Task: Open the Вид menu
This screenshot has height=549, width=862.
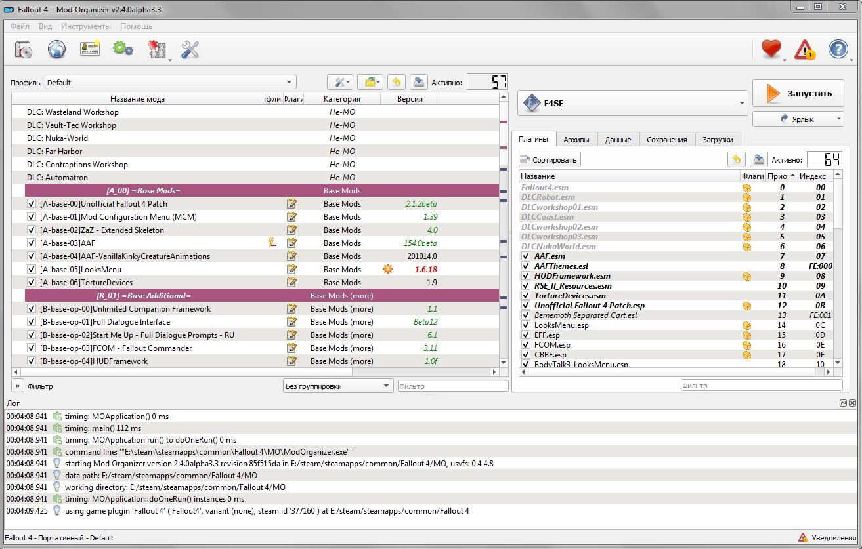Action: (45, 26)
